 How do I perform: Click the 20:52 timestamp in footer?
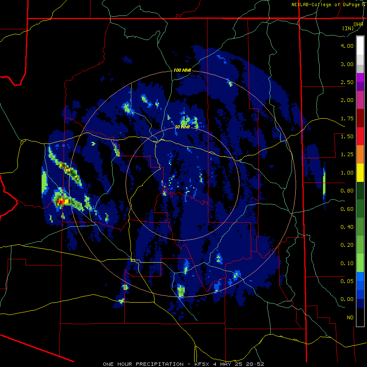pyautogui.click(x=256, y=364)
